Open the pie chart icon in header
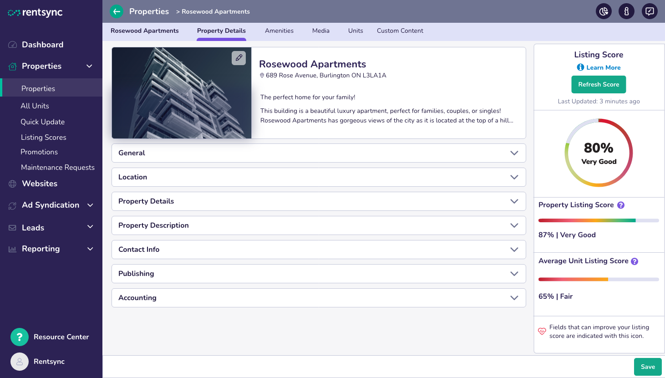This screenshot has width=665, height=378. pos(604,11)
